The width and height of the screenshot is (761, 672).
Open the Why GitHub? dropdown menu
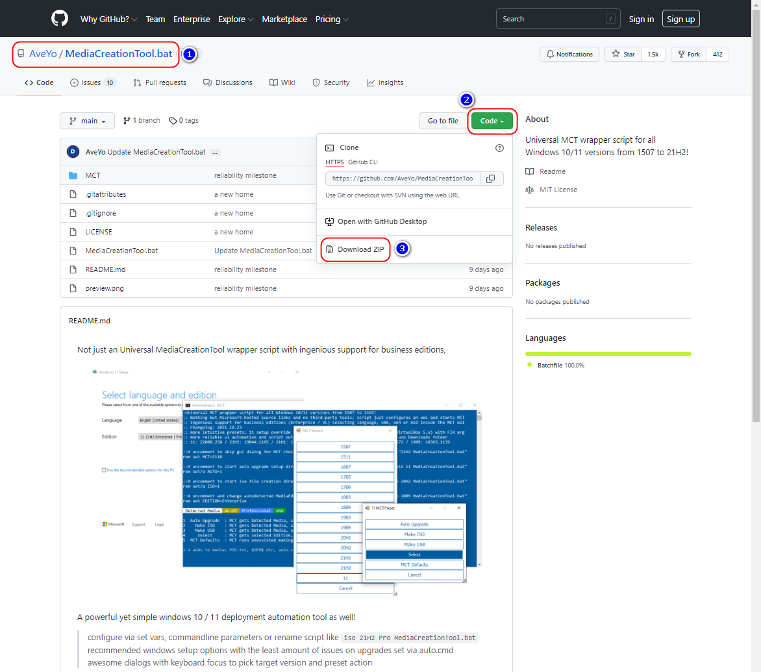tap(108, 19)
